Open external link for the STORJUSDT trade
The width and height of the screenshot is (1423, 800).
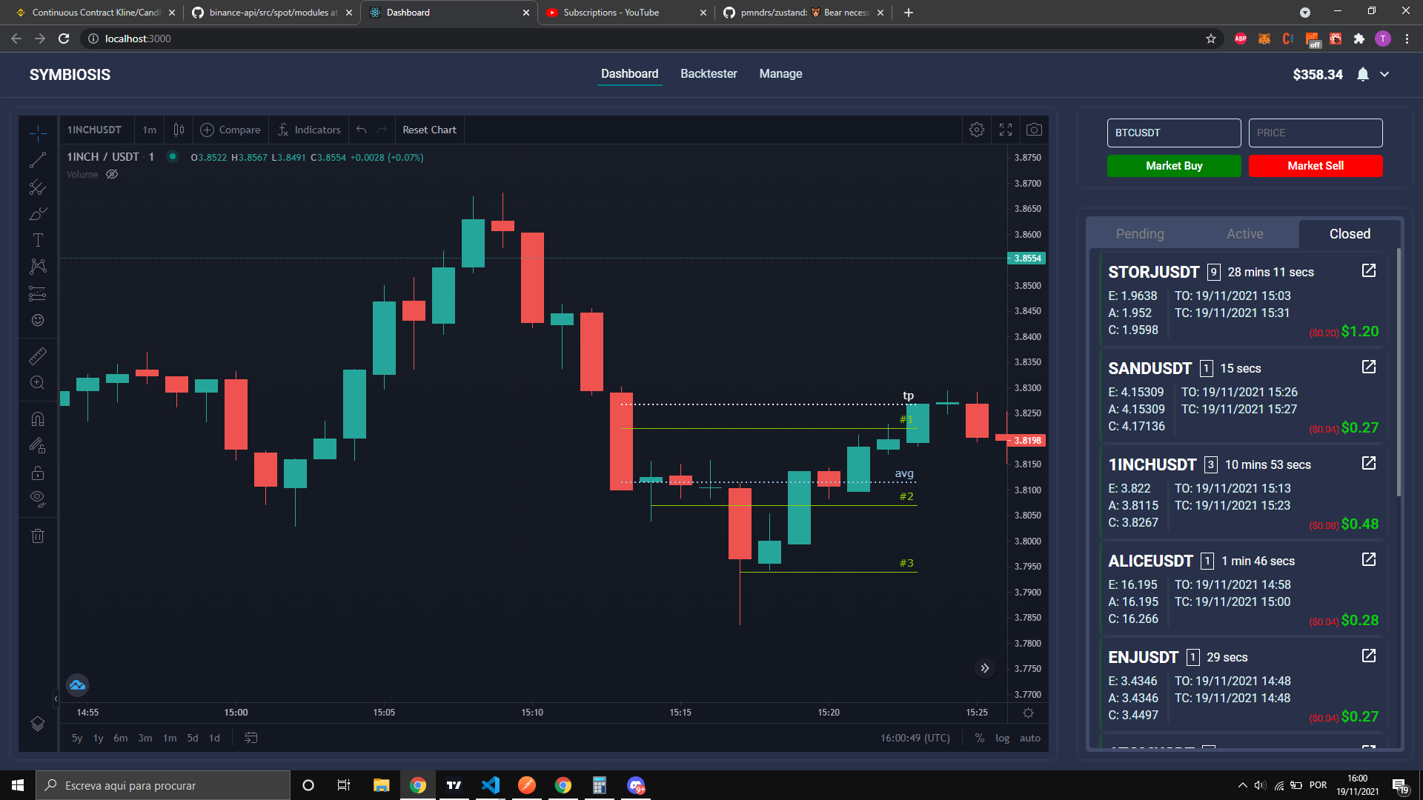(1368, 271)
